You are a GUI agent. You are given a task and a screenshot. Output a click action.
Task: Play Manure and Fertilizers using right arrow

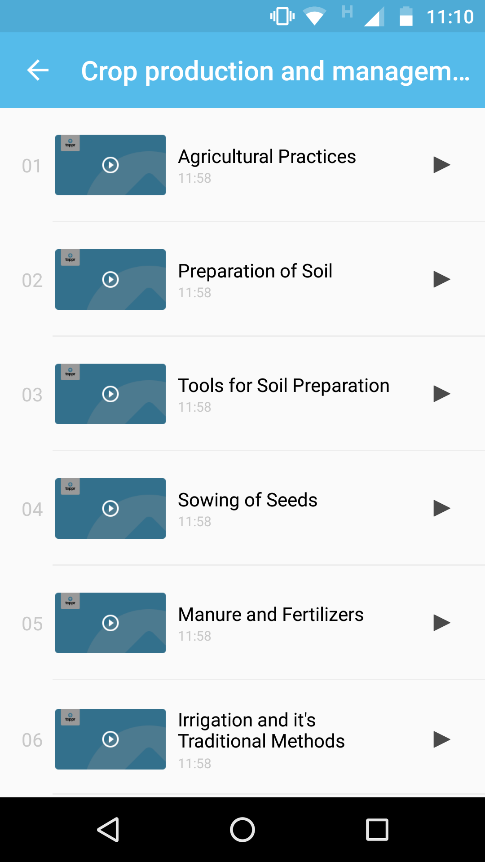pos(441,623)
